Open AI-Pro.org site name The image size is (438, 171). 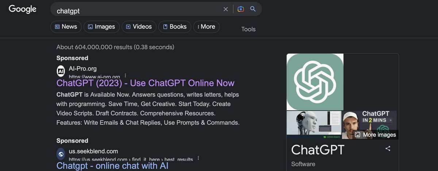[82, 68]
